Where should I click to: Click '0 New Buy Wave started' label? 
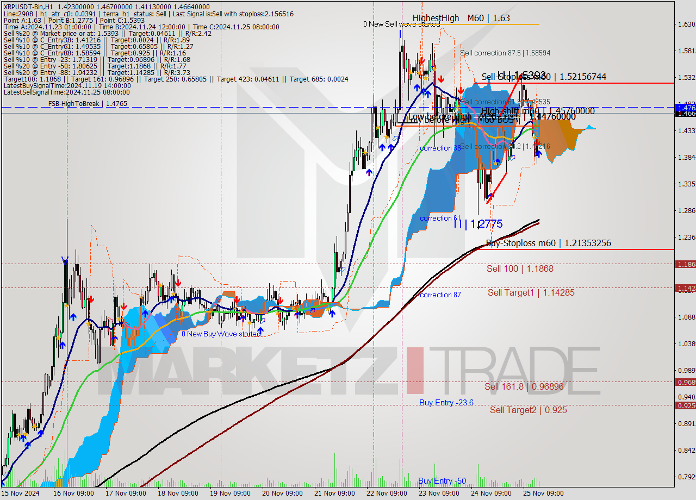click(x=221, y=334)
